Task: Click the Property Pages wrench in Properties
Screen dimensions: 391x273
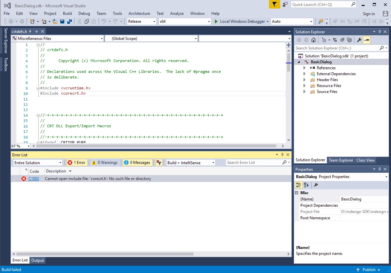Action: 316,185
